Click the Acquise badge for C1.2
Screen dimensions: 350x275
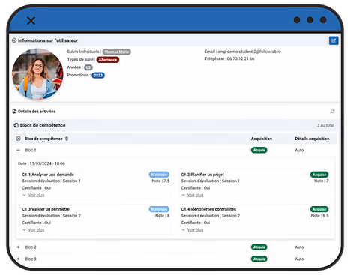(319, 175)
